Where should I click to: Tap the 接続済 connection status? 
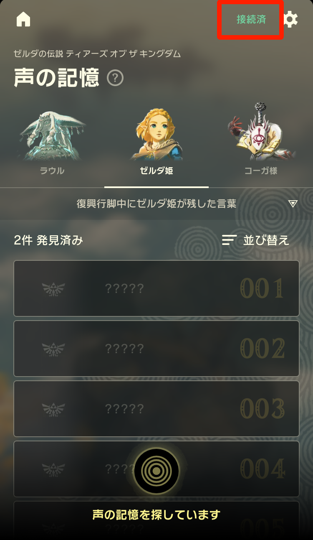(251, 20)
